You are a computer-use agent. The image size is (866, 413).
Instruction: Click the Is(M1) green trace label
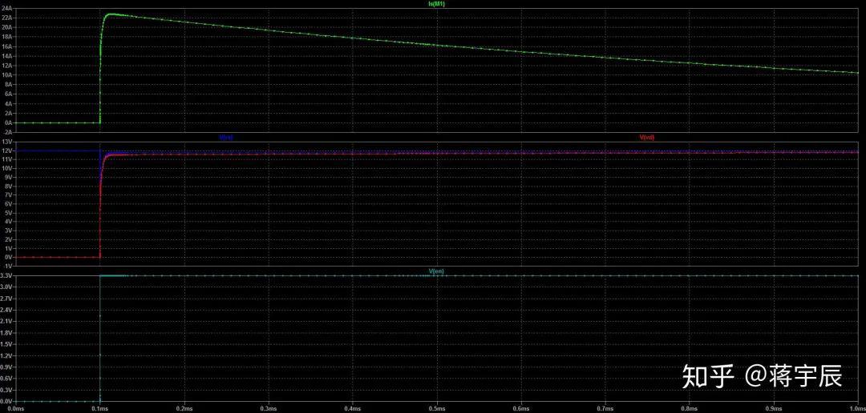coord(437,4)
